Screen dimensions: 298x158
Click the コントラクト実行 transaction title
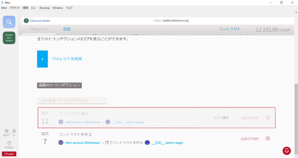(x=73, y=114)
